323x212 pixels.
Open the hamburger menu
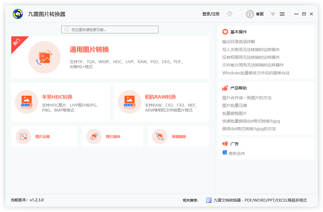point(282,14)
